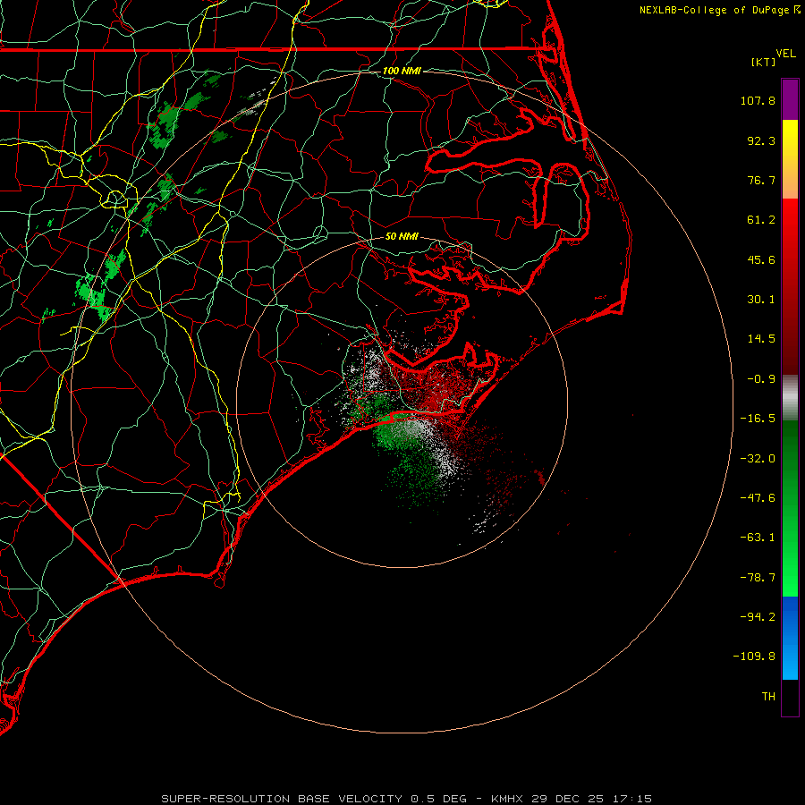Select the 92.3 scale value
The image size is (805, 805).
point(761,140)
